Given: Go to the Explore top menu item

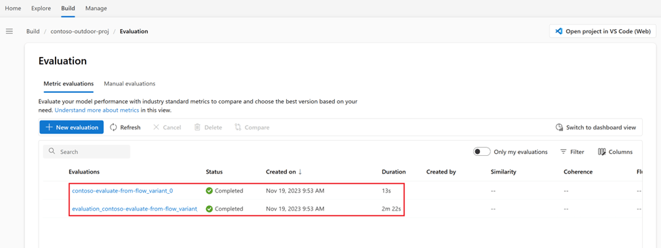Looking at the screenshot, I should 41,8.
